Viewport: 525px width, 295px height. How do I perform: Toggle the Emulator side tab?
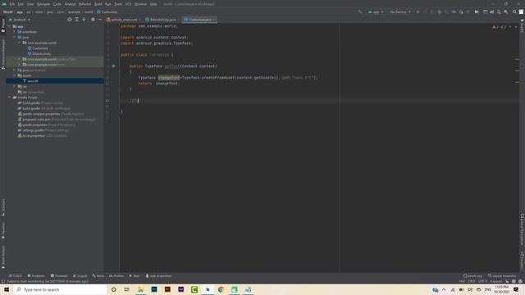point(522,261)
